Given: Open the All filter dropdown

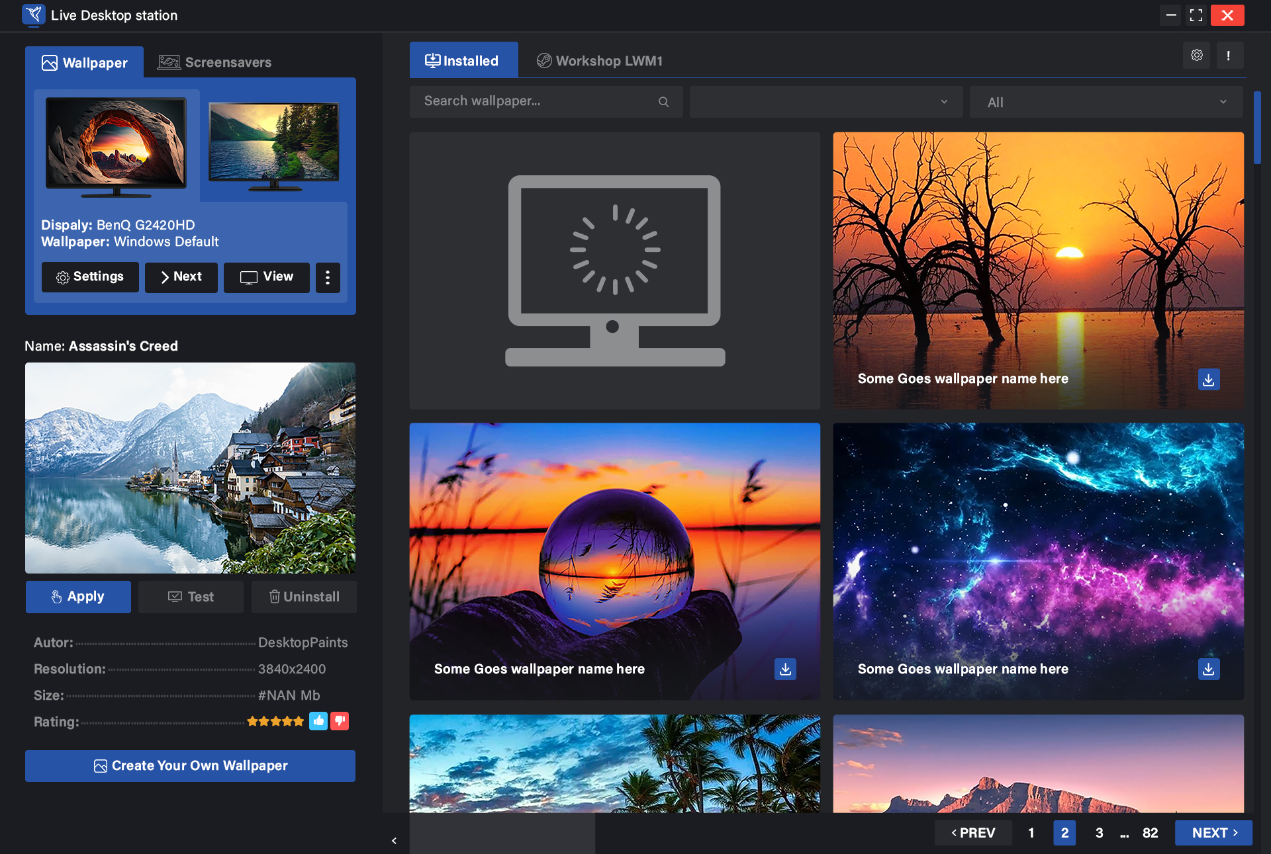Looking at the screenshot, I should click(1105, 102).
